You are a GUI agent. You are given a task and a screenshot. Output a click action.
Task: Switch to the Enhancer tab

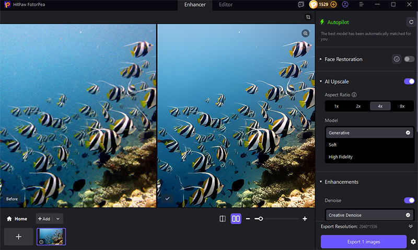(x=195, y=5)
